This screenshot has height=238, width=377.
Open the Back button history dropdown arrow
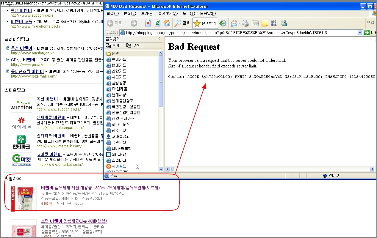pyautogui.click(x=126, y=23)
